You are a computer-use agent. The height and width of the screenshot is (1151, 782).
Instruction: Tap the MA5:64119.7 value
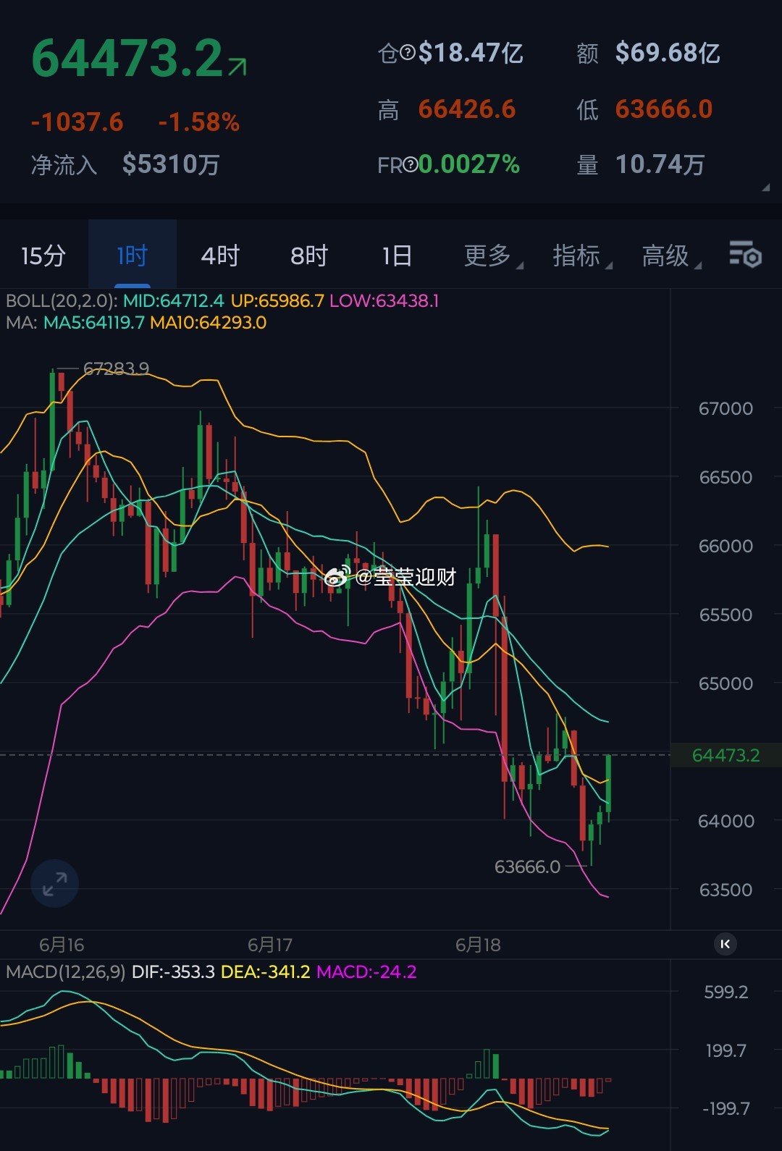point(94,323)
